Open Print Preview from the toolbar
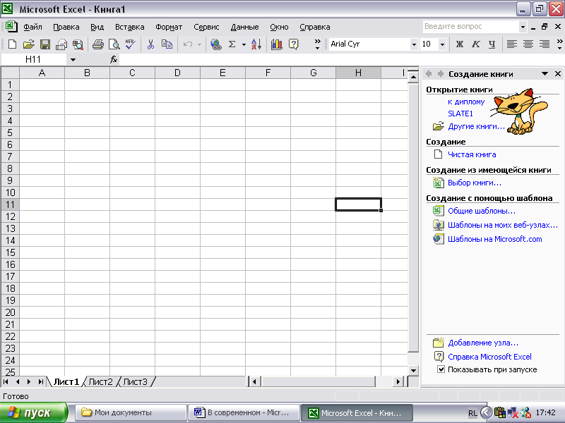 [x=114, y=44]
